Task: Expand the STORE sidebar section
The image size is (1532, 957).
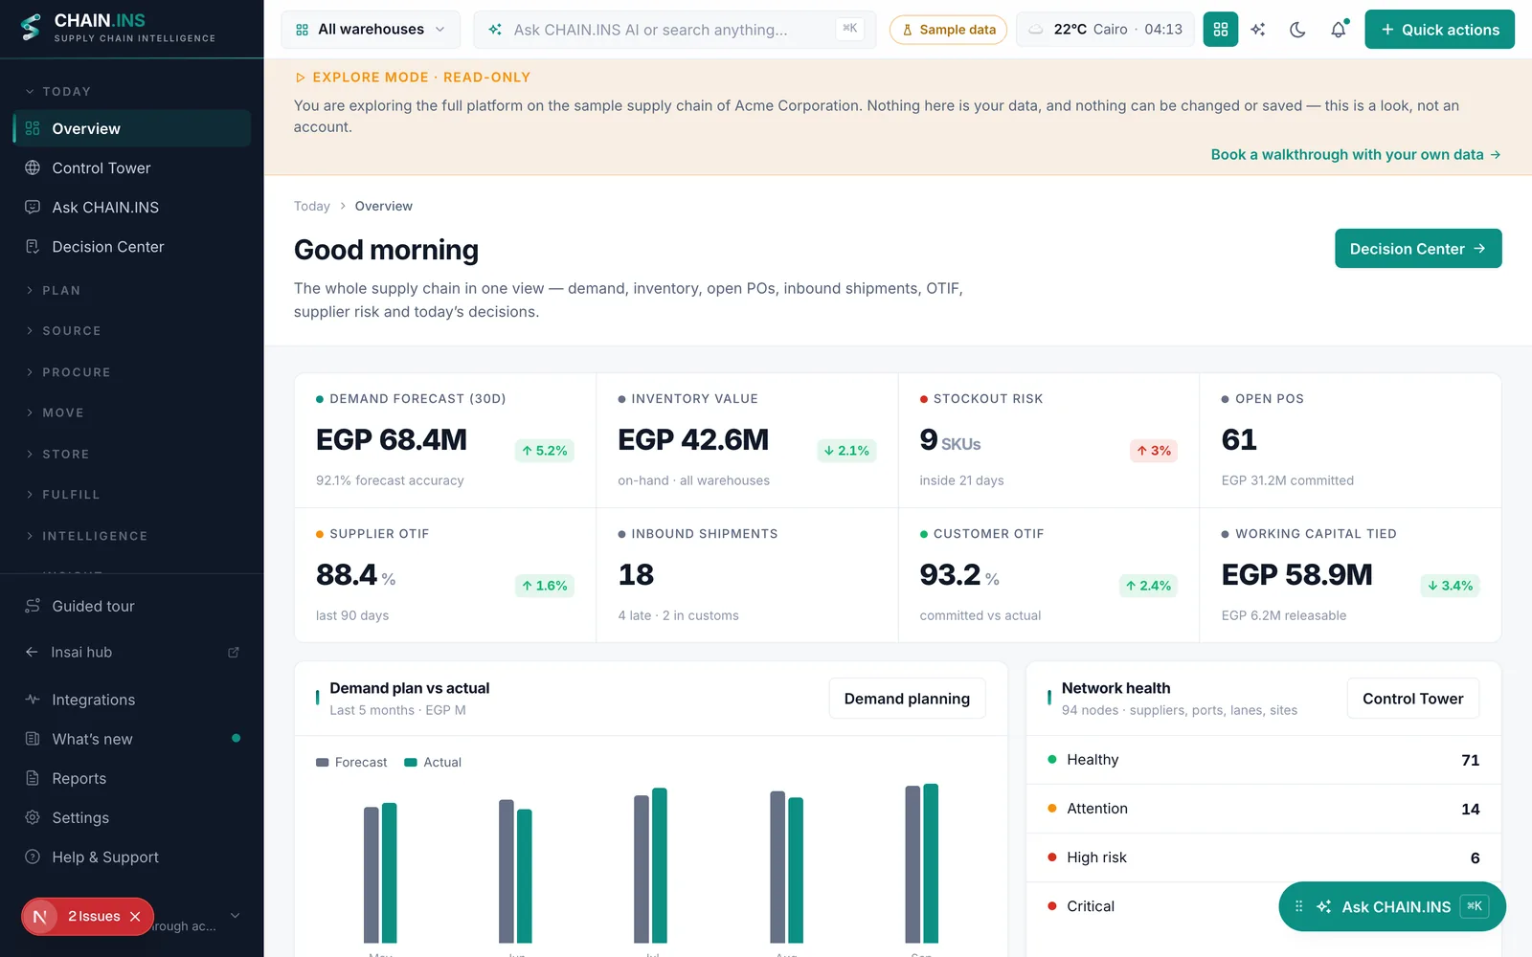Action: pos(57,455)
